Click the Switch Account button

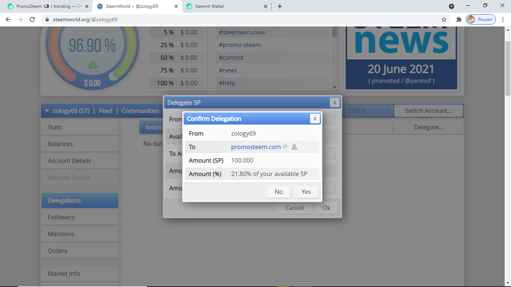tap(428, 111)
